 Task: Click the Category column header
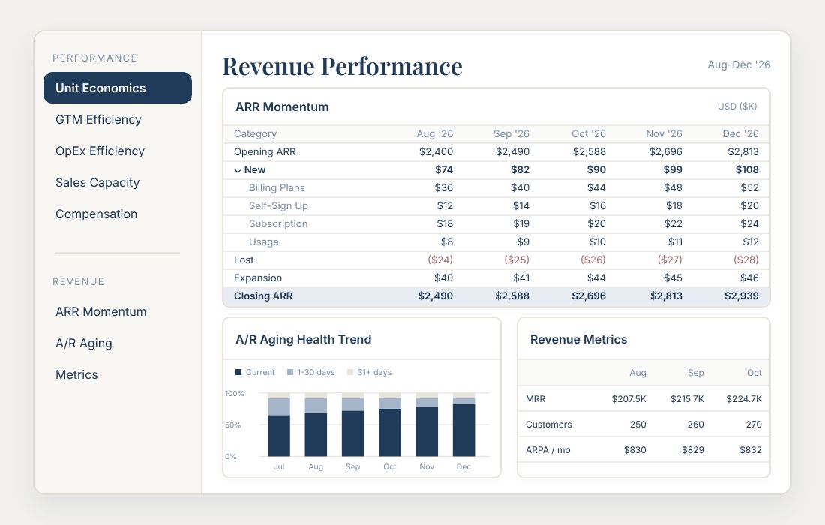pos(255,133)
